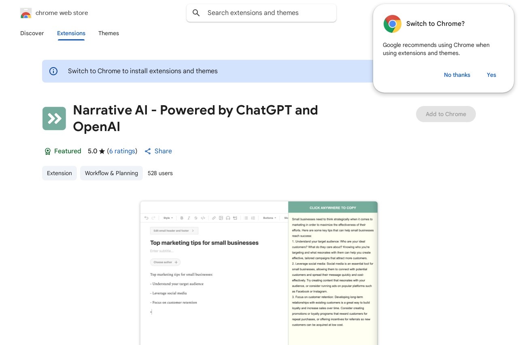Click the numbered list icon in preview toolbar
518x345 pixels.
point(253,218)
